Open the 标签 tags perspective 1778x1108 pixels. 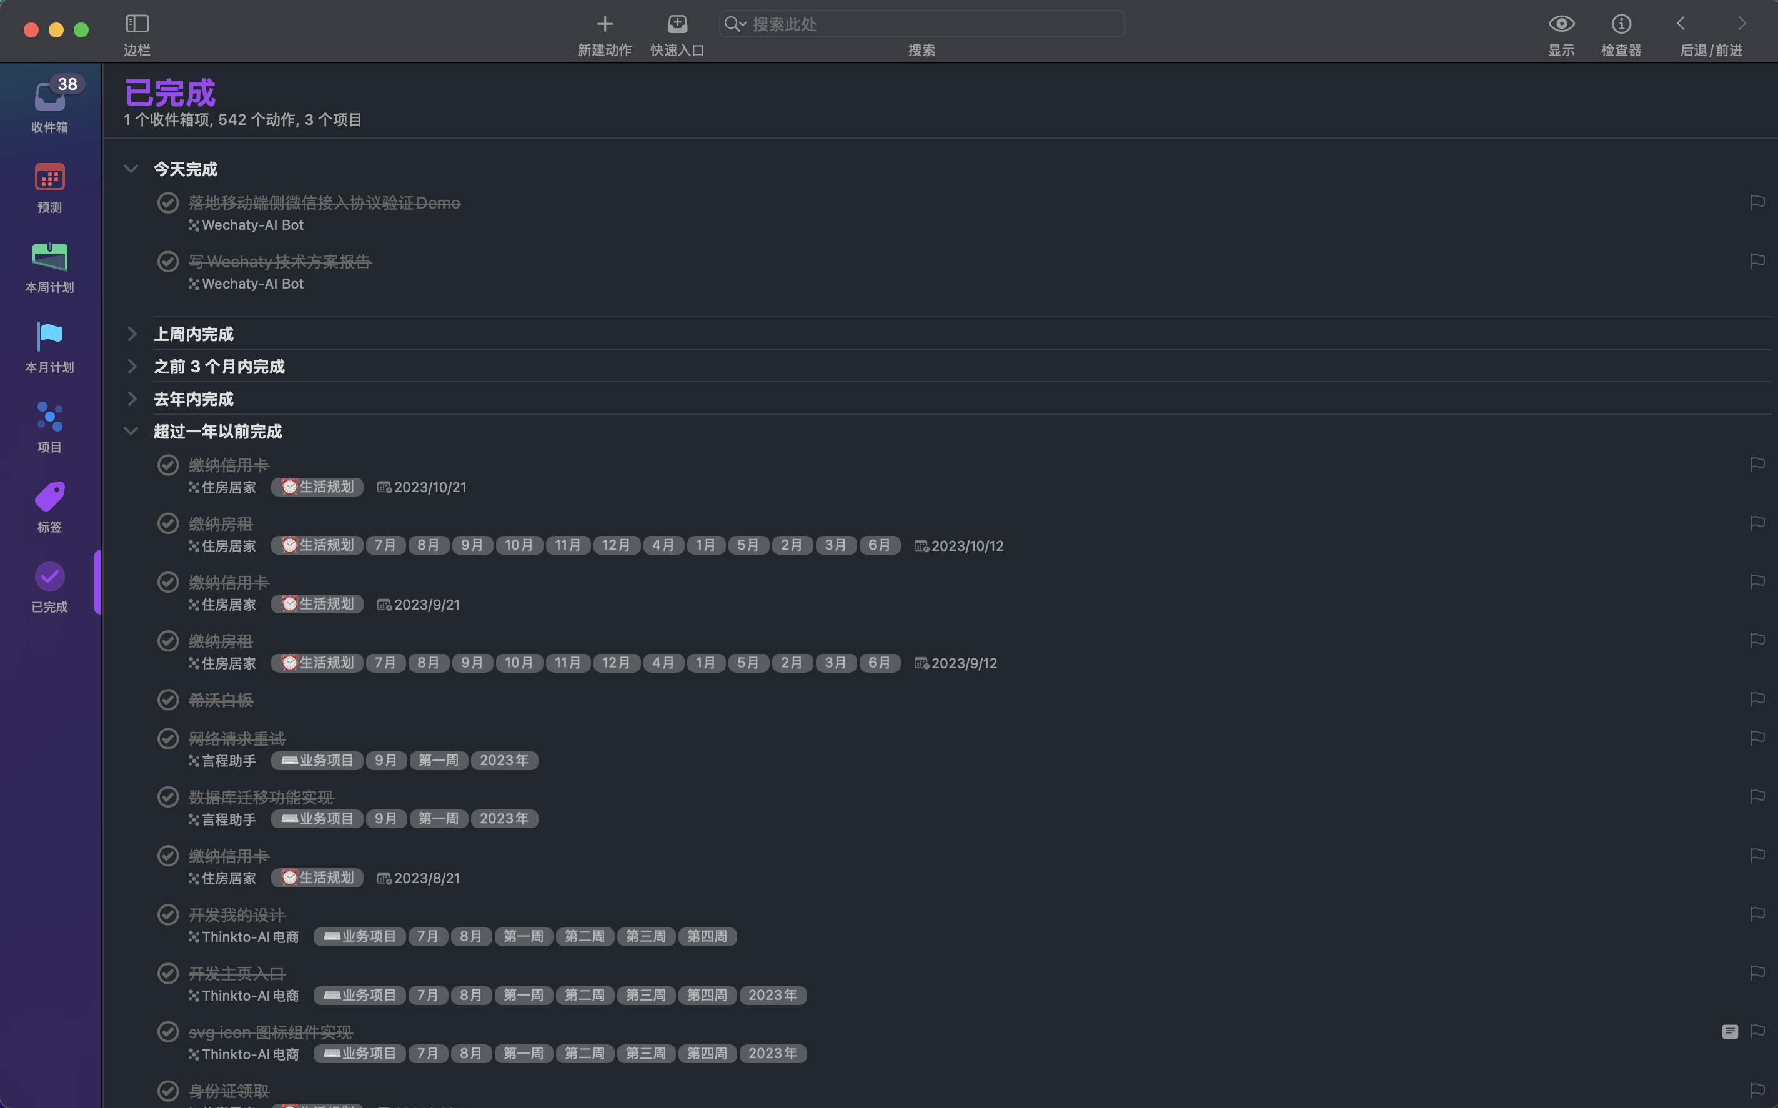(x=50, y=507)
